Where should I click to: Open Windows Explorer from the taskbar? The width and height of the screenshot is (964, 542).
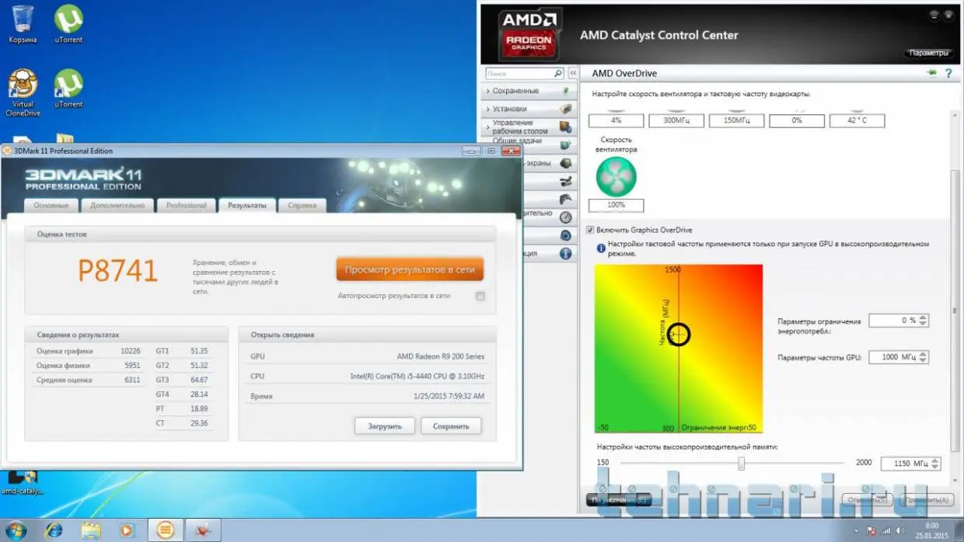click(x=90, y=530)
